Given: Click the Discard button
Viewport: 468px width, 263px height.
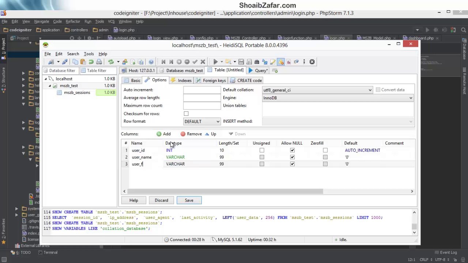Looking at the screenshot, I should click(x=161, y=200).
